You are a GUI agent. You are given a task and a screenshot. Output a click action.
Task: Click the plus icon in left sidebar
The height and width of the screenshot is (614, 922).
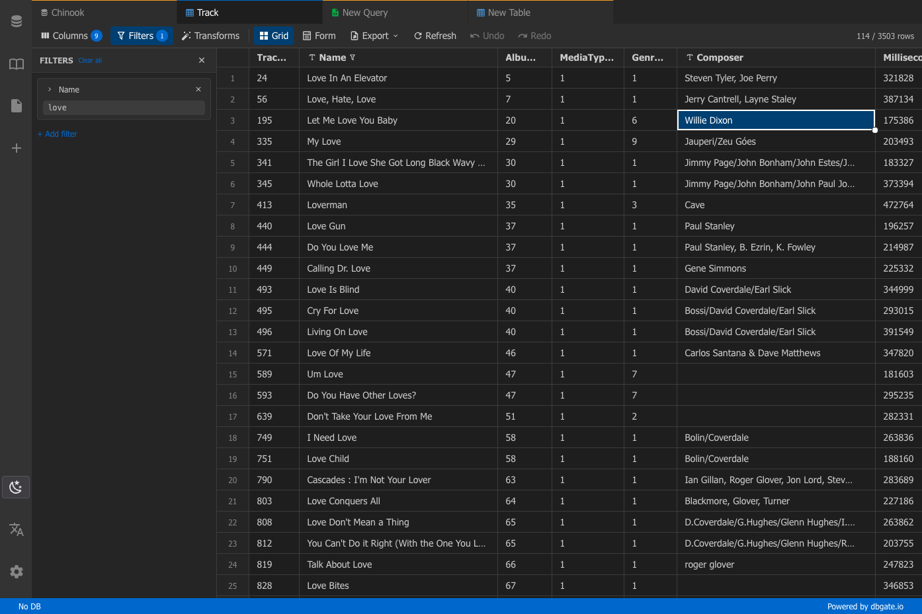(17, 148)
